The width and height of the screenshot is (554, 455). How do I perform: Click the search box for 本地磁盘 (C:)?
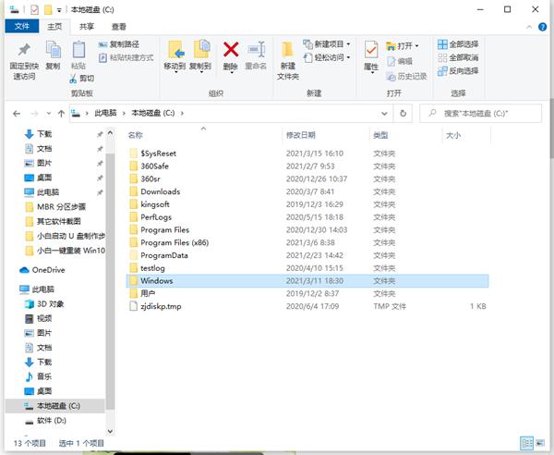tap(480, 113)
